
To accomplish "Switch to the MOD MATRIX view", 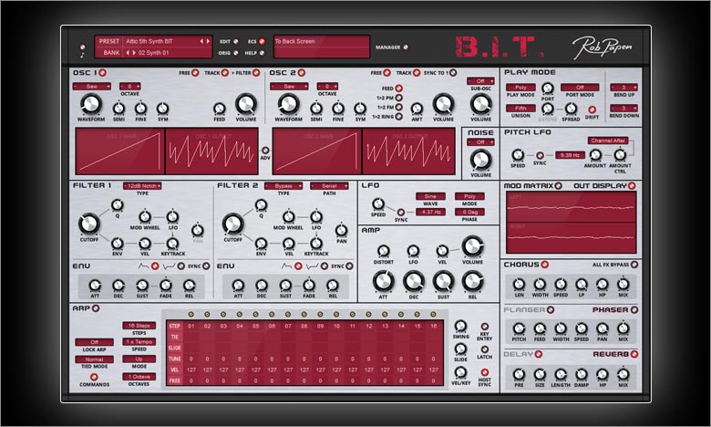I will 558,185.
